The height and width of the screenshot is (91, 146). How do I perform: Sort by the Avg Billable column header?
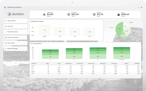134,63
